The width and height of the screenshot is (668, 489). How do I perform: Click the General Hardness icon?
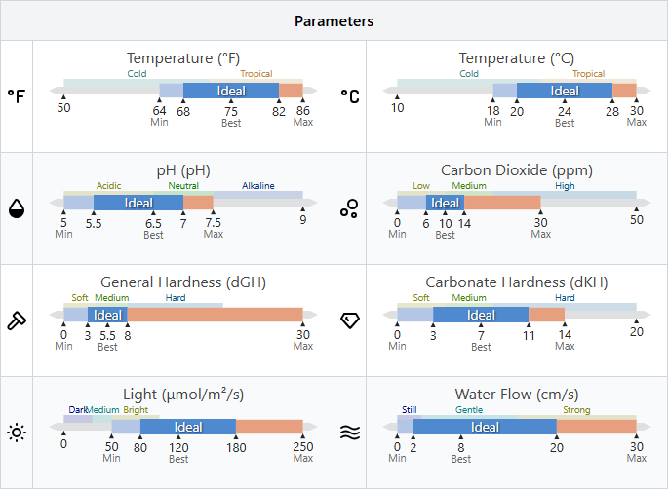point(17,320)
